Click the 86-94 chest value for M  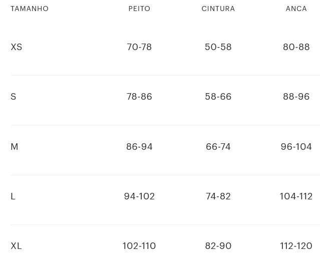(x=139, y=146)
